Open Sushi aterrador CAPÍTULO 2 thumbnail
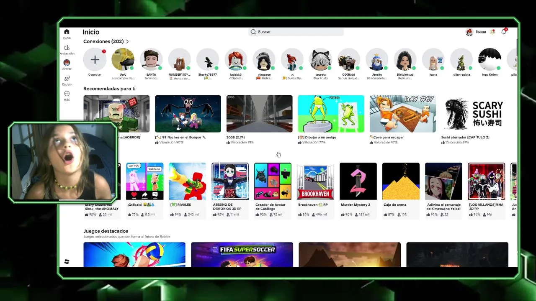This screenshot has width=536, height=301. (474, 114)
